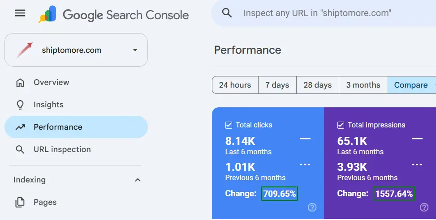This screenshot has height=220, width=436.
Task: Select the 3 months date range
Action: pyautogui.click(x=363, y=85)
